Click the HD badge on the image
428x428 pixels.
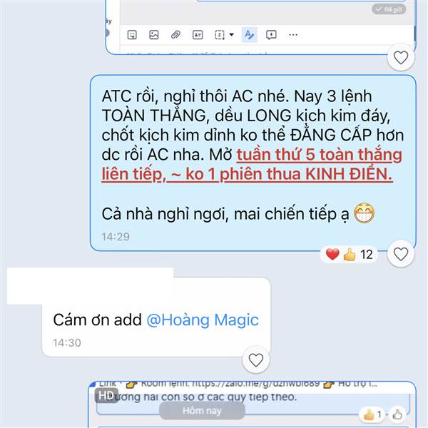[x=106, y=395]
